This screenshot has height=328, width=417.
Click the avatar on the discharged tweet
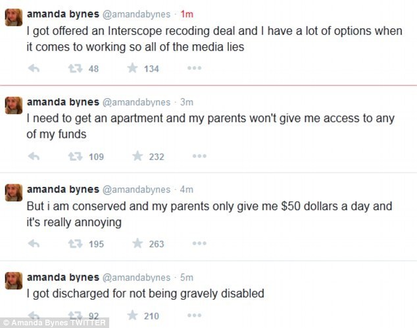point(14,281)
